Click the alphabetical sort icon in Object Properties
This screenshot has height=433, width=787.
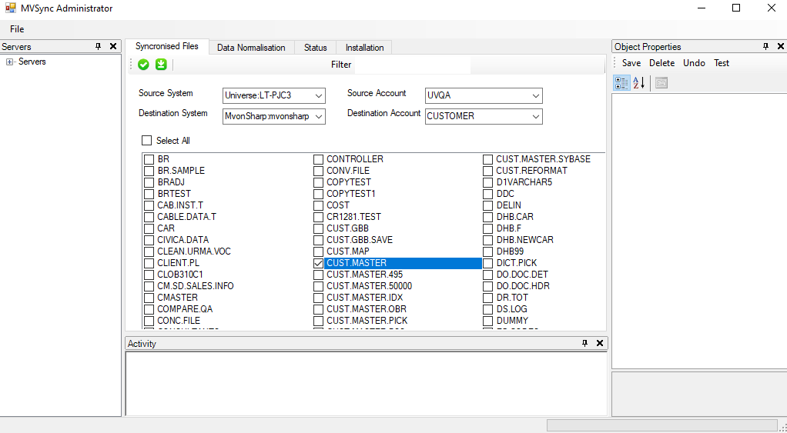click(638, 83)
